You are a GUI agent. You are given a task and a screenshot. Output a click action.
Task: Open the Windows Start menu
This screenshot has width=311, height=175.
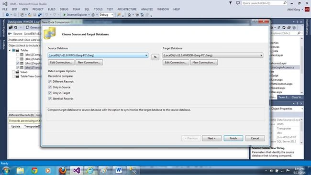coord(6,170)
